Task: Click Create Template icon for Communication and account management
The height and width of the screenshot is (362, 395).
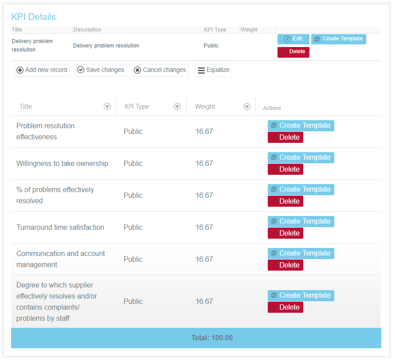Action: coord(274,253)
